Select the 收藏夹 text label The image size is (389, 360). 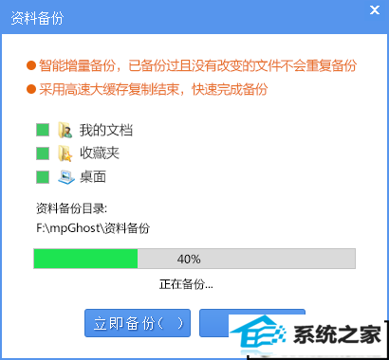click(100, 153)
